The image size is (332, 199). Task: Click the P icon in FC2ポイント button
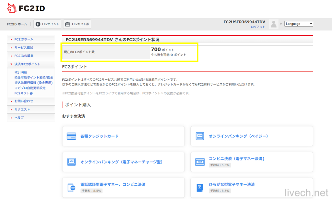click(x=38, y=24)
